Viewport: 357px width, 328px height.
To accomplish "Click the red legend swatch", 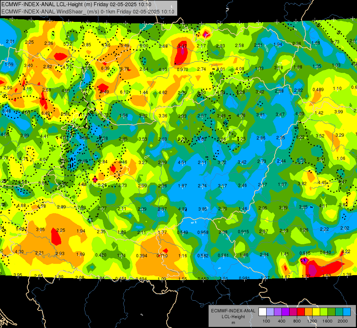I will pos(301,312).
